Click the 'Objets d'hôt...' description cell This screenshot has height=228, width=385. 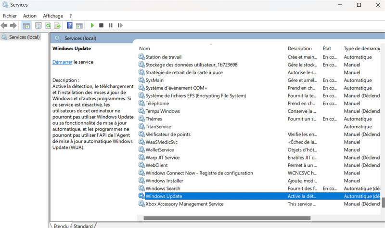(302, 149)
